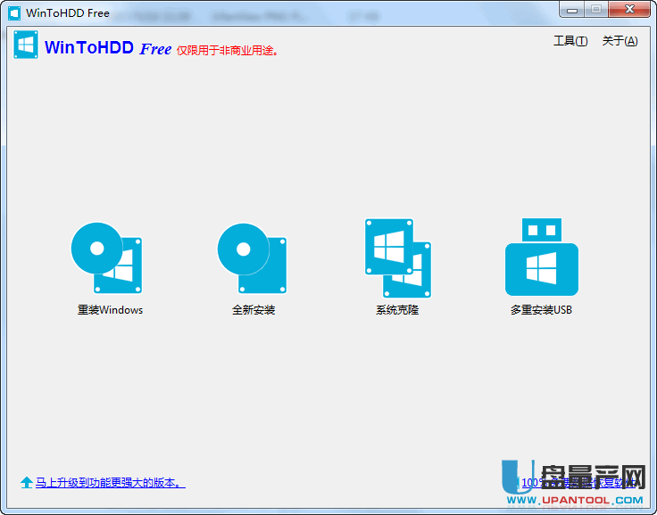The height and width of the screenshot is (515, 657).
Task: Click the title bar application icon
Action: click(14, 13)
